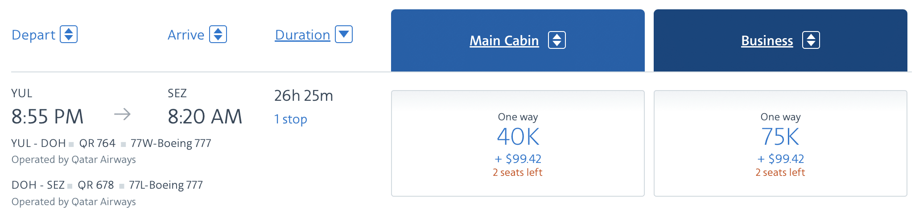Click the 26h 25m duration text

click(x=303, y=95)
